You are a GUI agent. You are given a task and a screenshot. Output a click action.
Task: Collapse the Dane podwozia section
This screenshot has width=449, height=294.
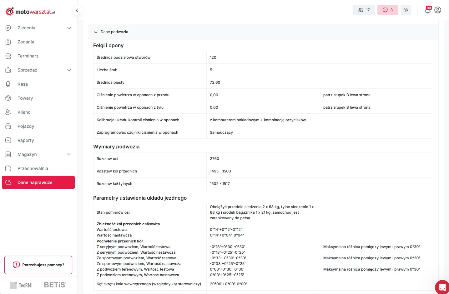tap(96, 32)
